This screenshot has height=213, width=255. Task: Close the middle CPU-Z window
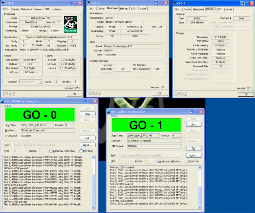[166, 3]
